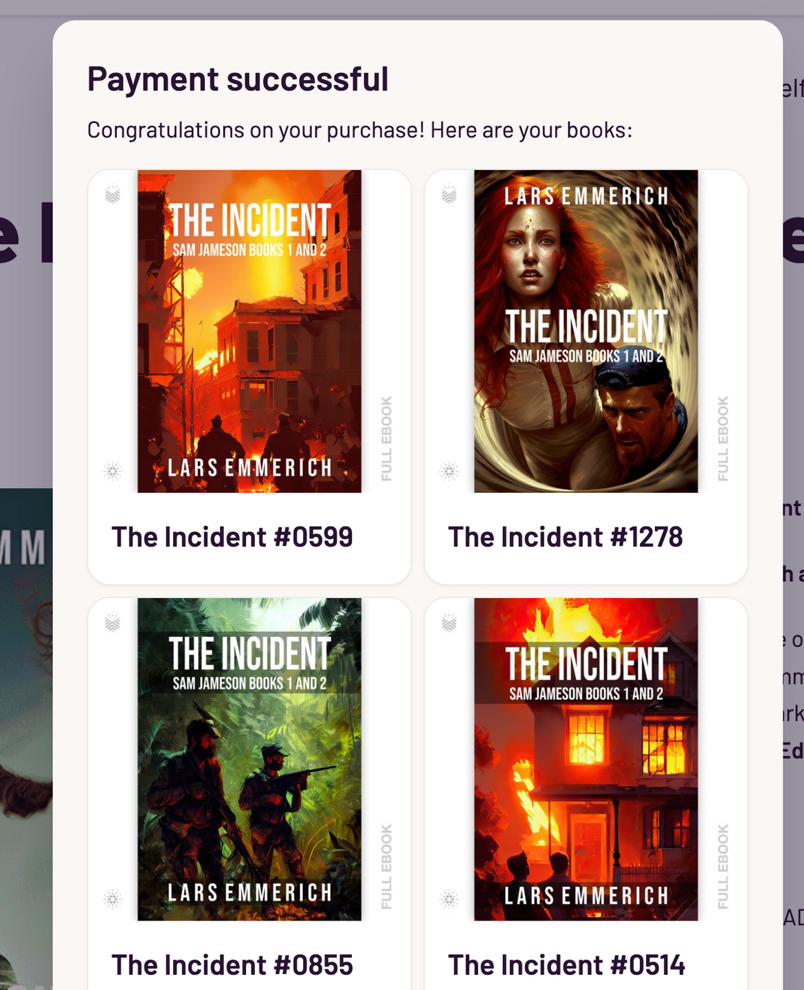Click the Book.io logo on The Incident #0514 card
This screenshot has height=990, width=804.
[449, 623]
